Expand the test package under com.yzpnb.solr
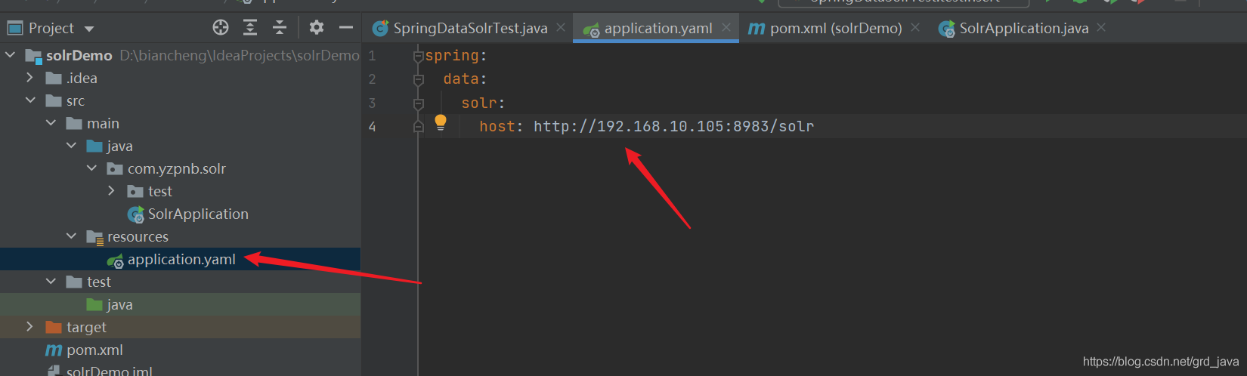 pyautogui.click(x=112, y=190)
